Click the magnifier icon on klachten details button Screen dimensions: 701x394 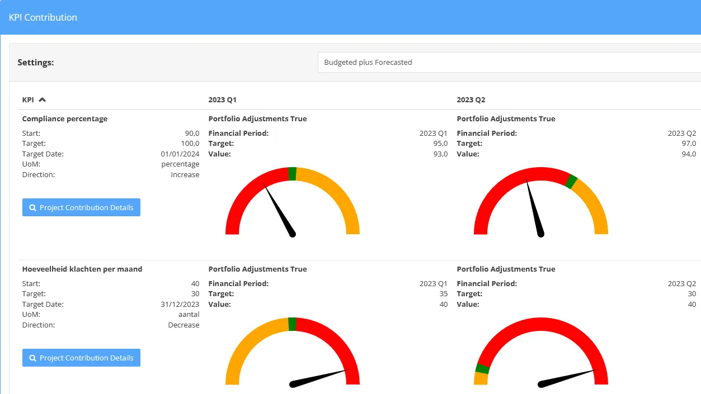point(32,358)
